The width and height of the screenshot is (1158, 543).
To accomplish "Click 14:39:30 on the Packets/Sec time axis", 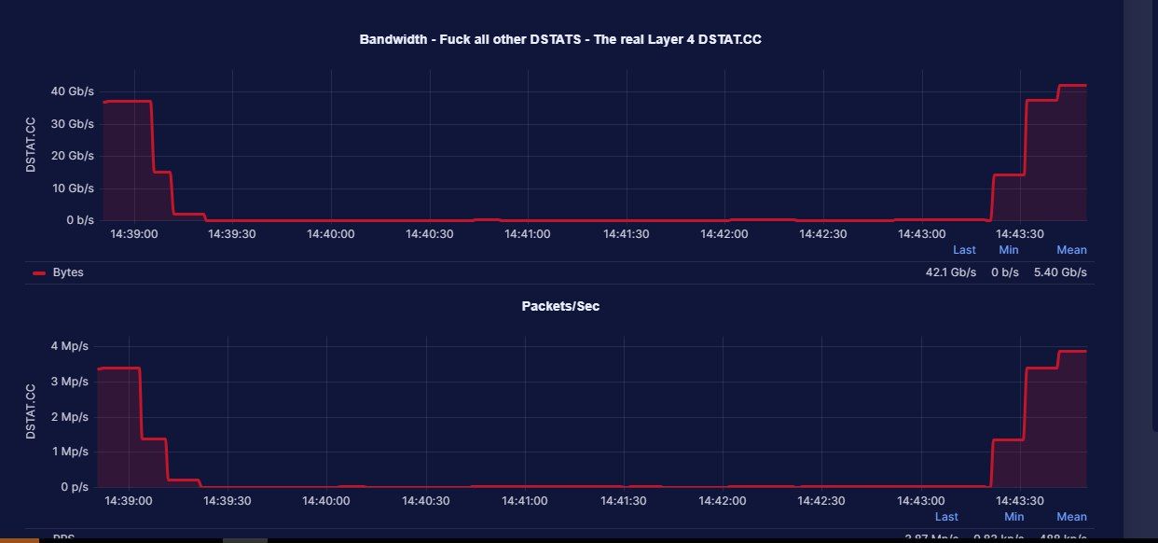I will coord(227,501).
